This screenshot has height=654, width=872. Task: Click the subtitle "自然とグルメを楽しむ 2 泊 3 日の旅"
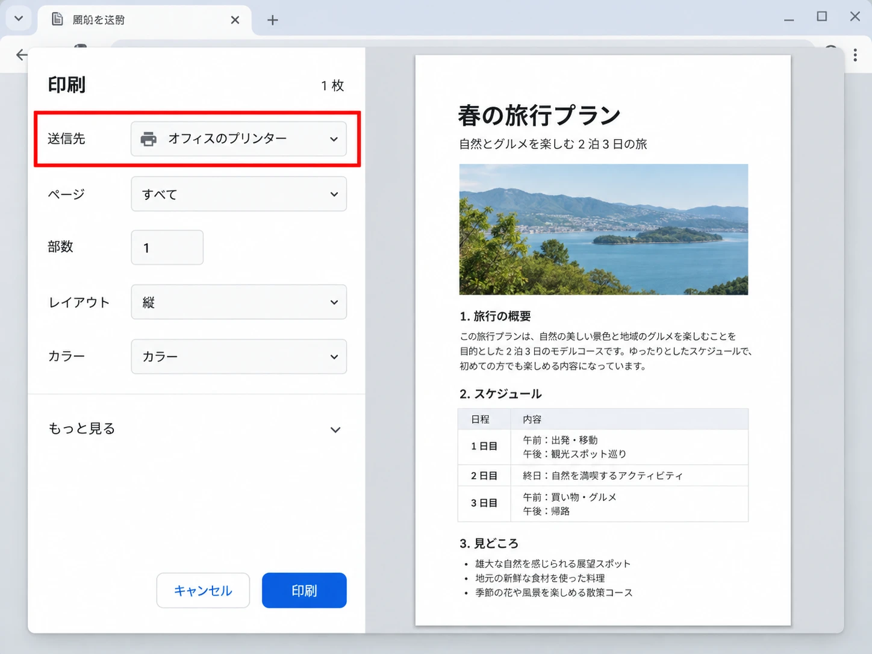(553, 144)
